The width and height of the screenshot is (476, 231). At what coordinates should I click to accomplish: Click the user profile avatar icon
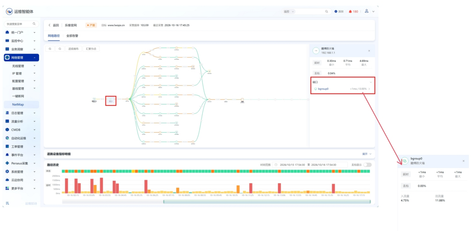(367, 11)
